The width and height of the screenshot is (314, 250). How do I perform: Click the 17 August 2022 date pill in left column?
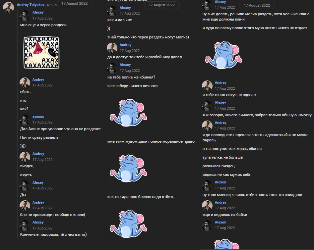tap(75, 3)
